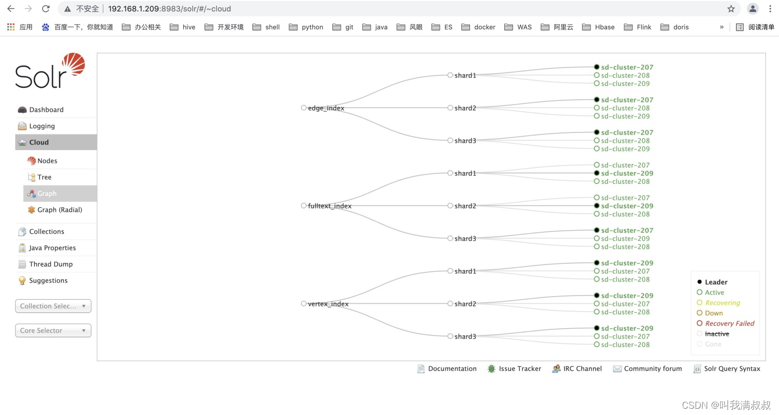Select shard2 under edge_index
This screenshot has width=779, height=415.
coord(462,108)
